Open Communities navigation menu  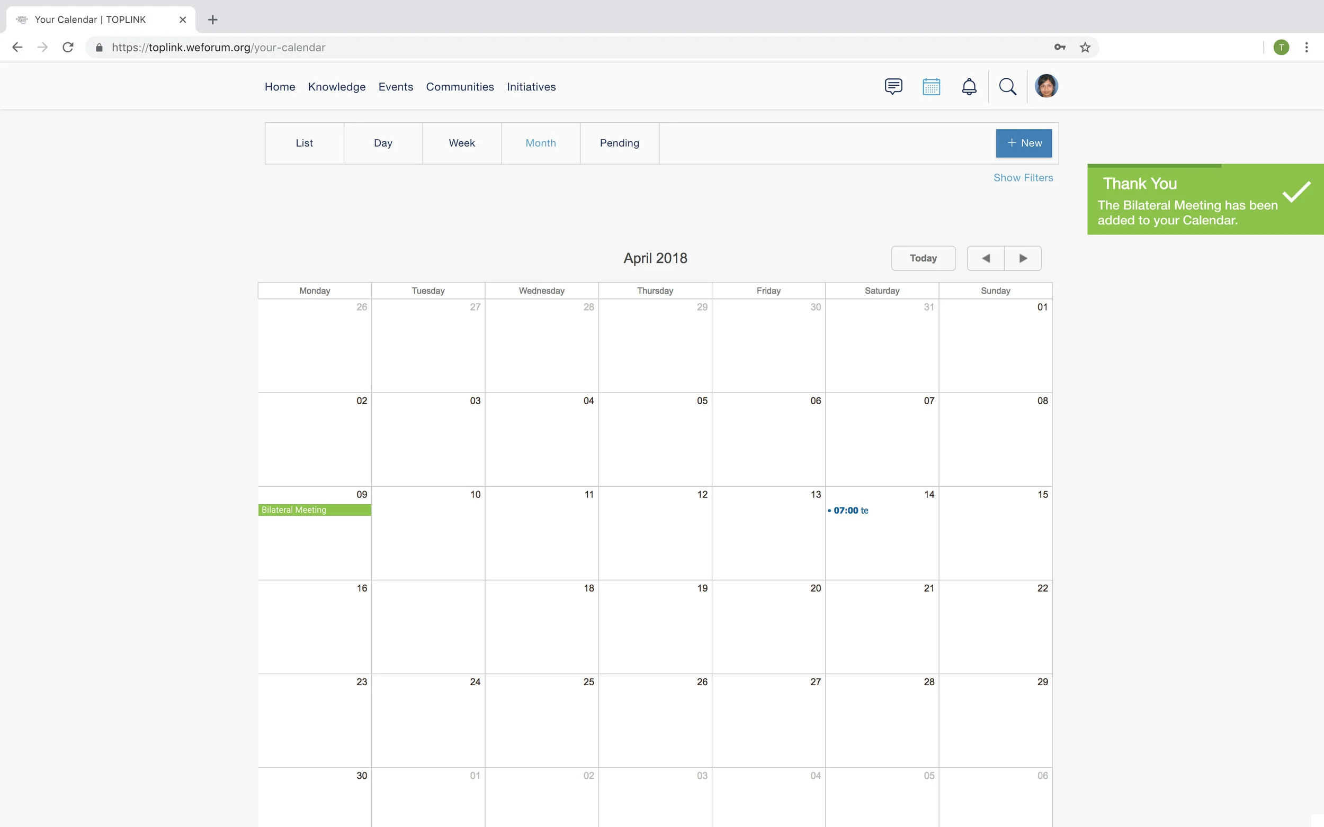460,87
